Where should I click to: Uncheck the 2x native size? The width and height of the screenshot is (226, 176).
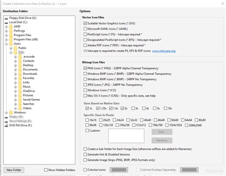[122, 108]
